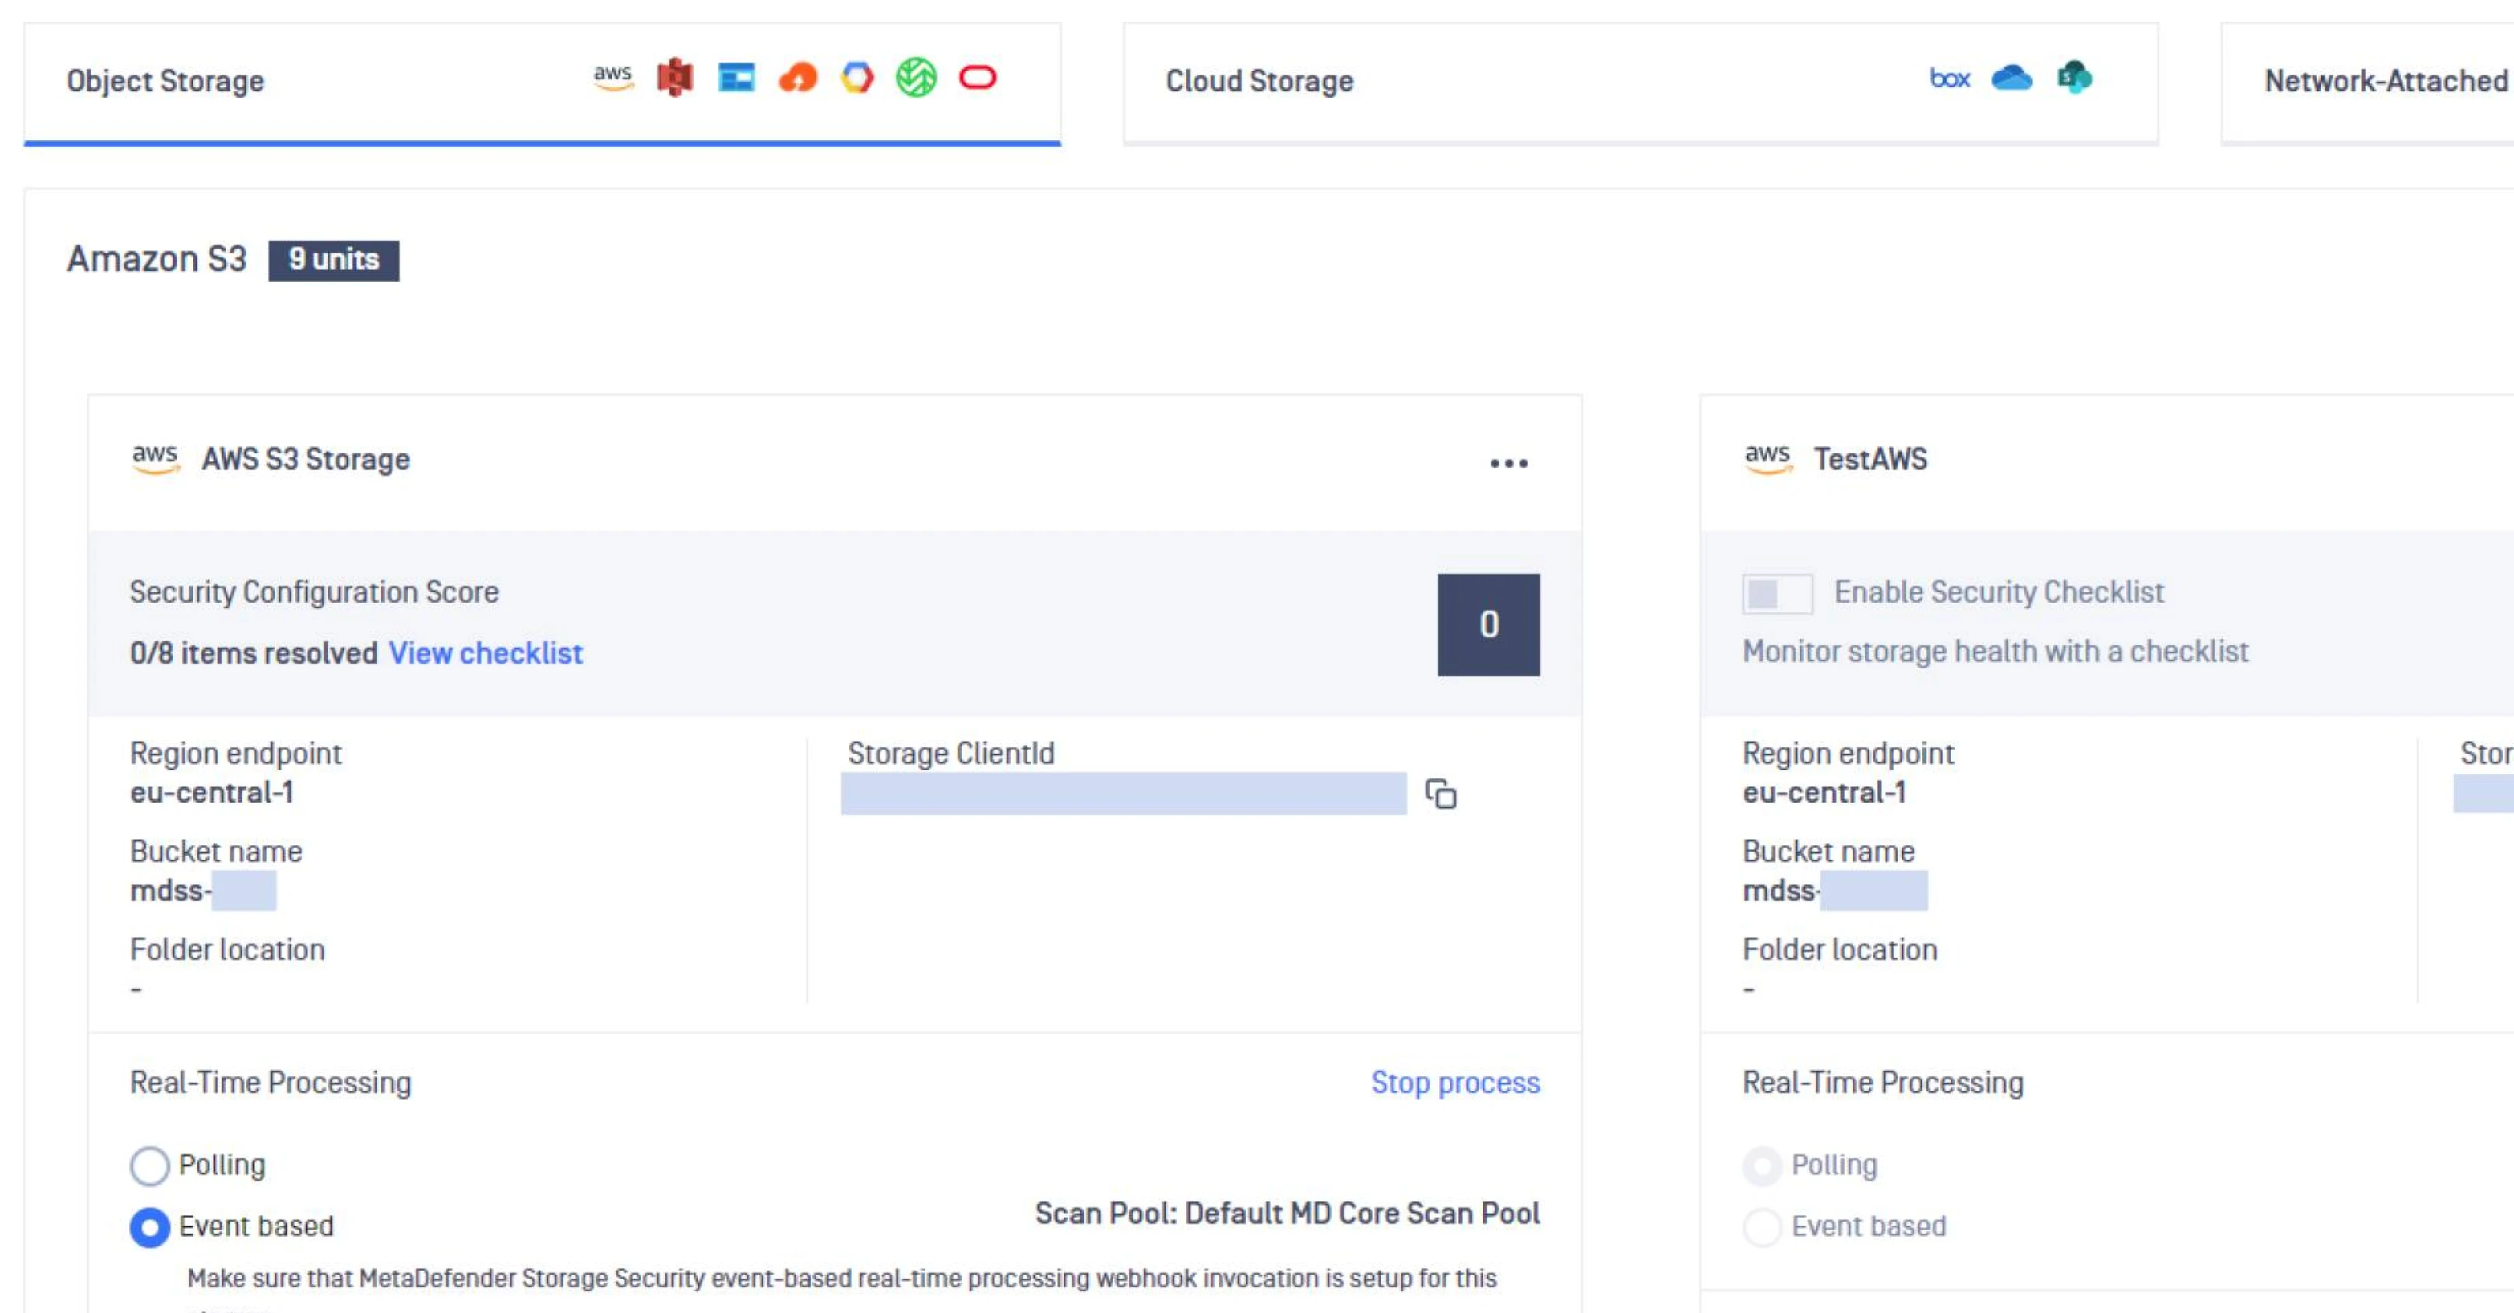Click the Amazon S3 red bucket icon
Screen dimensions: 2514x1313
(674, 77)
